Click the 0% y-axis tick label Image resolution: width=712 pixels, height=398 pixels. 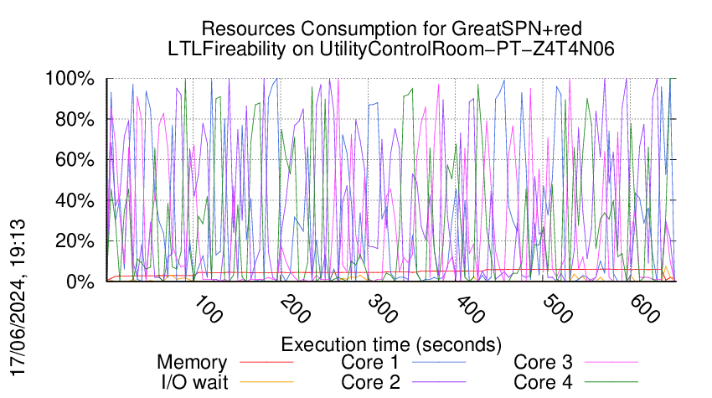point(80,282)
